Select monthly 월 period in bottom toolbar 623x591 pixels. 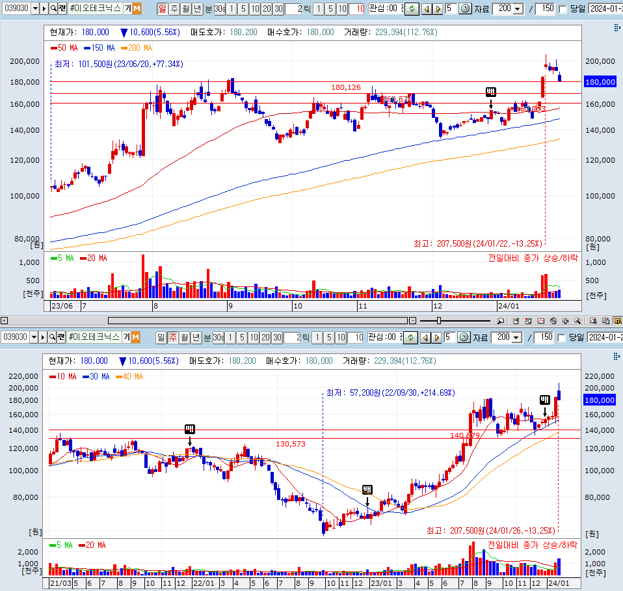[184, 337]
